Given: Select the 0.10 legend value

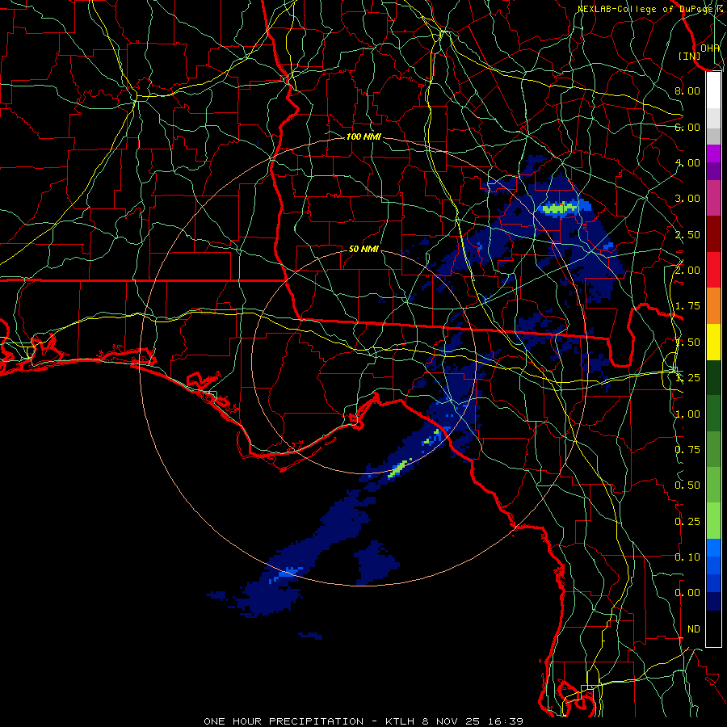Looking at the screenshot, I should (687, 557).
